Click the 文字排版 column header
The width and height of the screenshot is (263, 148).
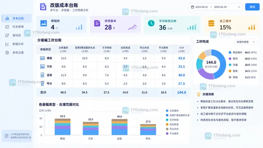click(x=107, y=49)
